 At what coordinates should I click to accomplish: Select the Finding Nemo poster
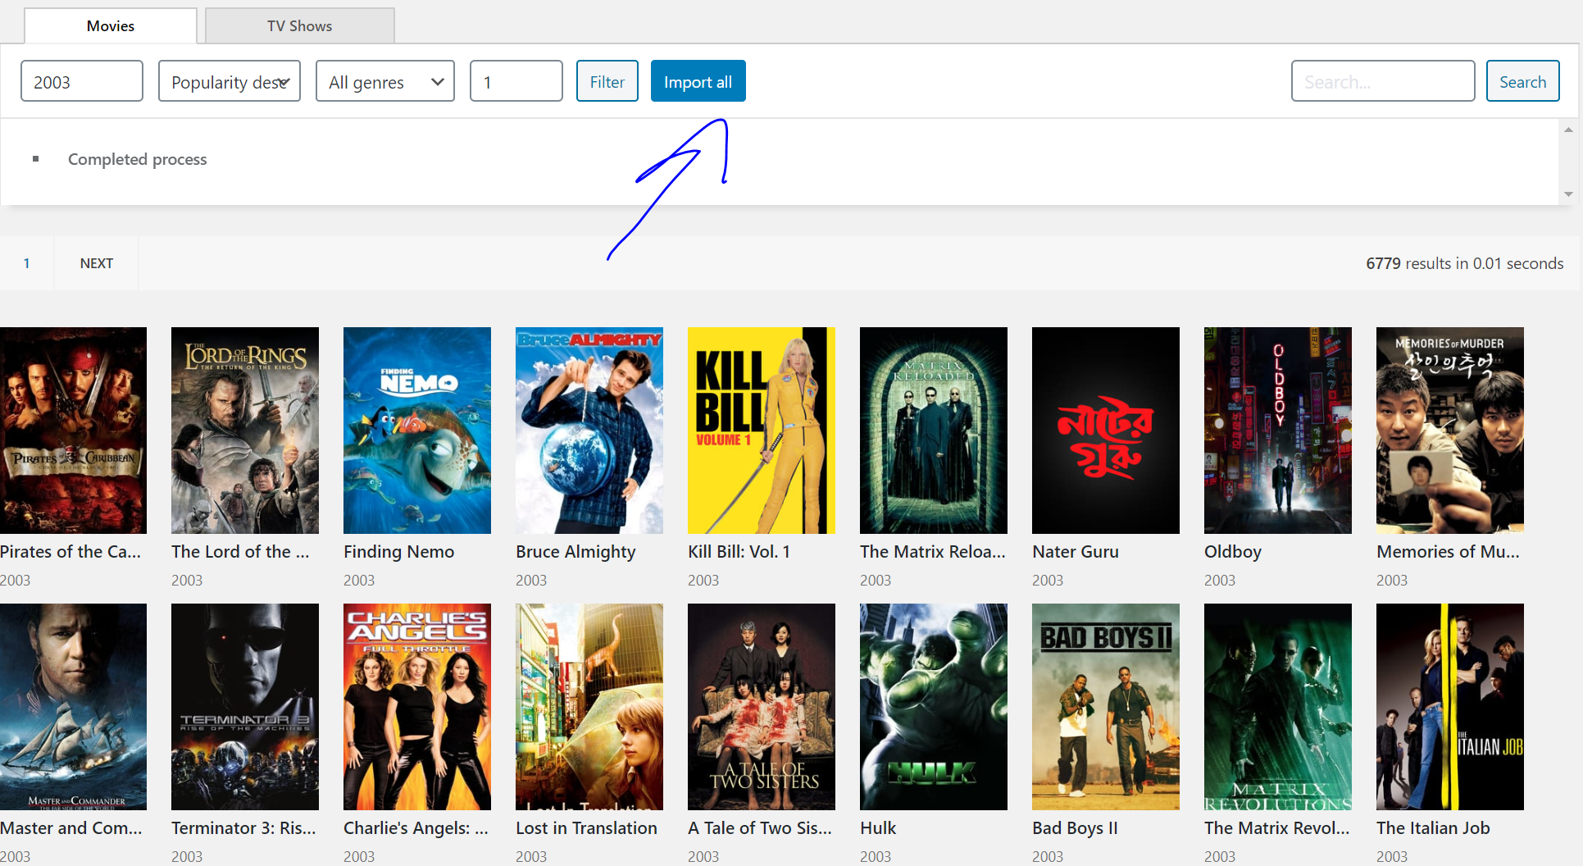(x=417, y=431)
